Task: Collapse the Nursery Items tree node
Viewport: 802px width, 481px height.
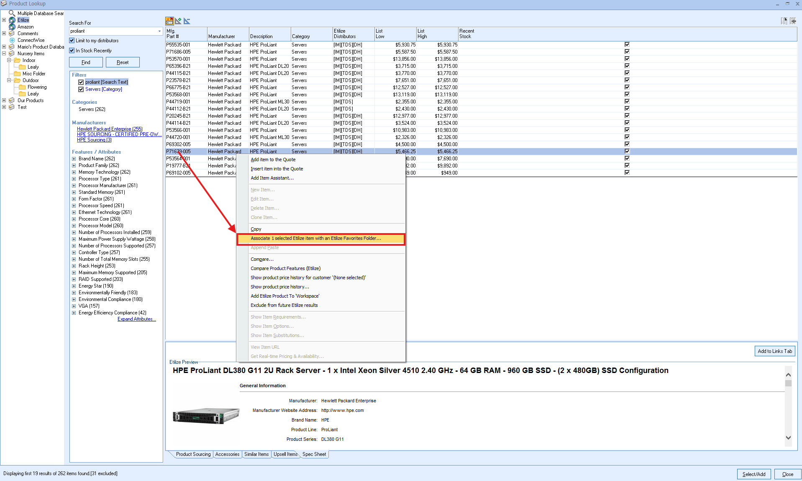Action: click(4, 54)
